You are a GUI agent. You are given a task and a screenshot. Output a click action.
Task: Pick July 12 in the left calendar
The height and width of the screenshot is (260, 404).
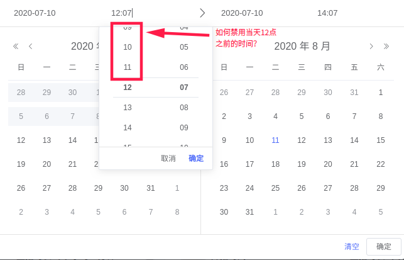pyautogui.click(x=21, y=140)
